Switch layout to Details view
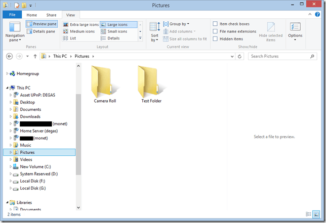This screenshot has width=326, height=223. pos(110,38)
